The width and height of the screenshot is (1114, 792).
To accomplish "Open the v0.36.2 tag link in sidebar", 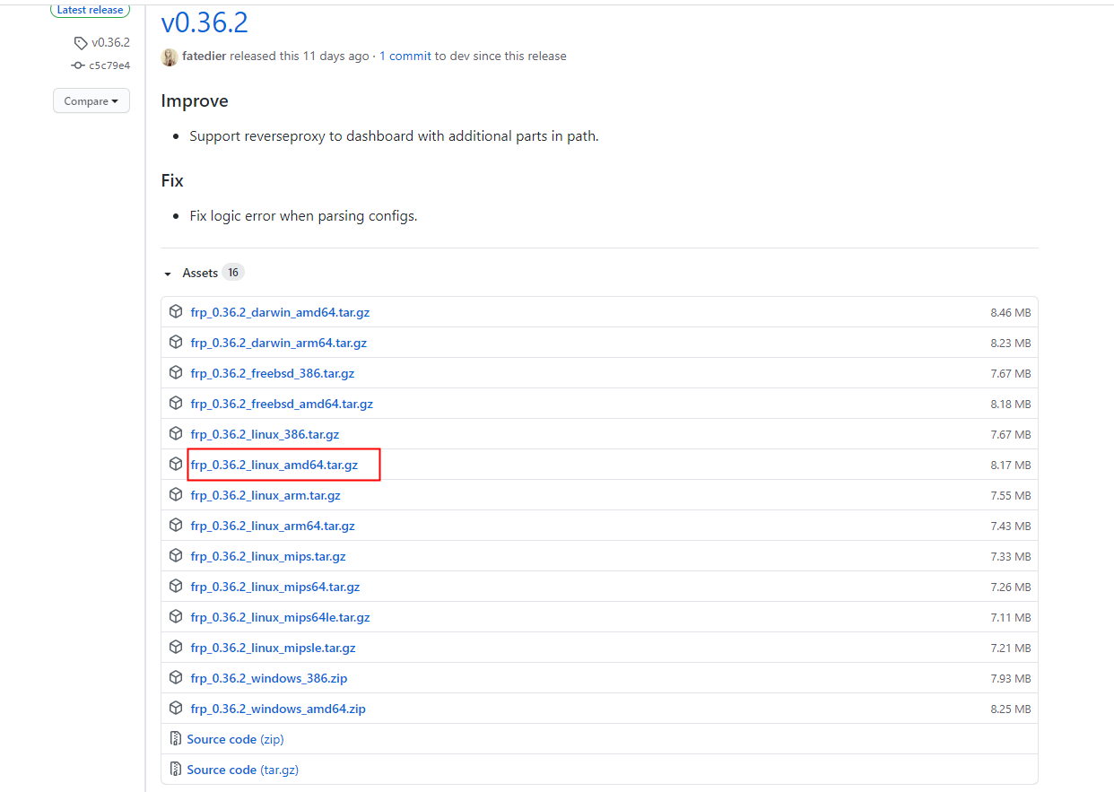I will 110,43.
